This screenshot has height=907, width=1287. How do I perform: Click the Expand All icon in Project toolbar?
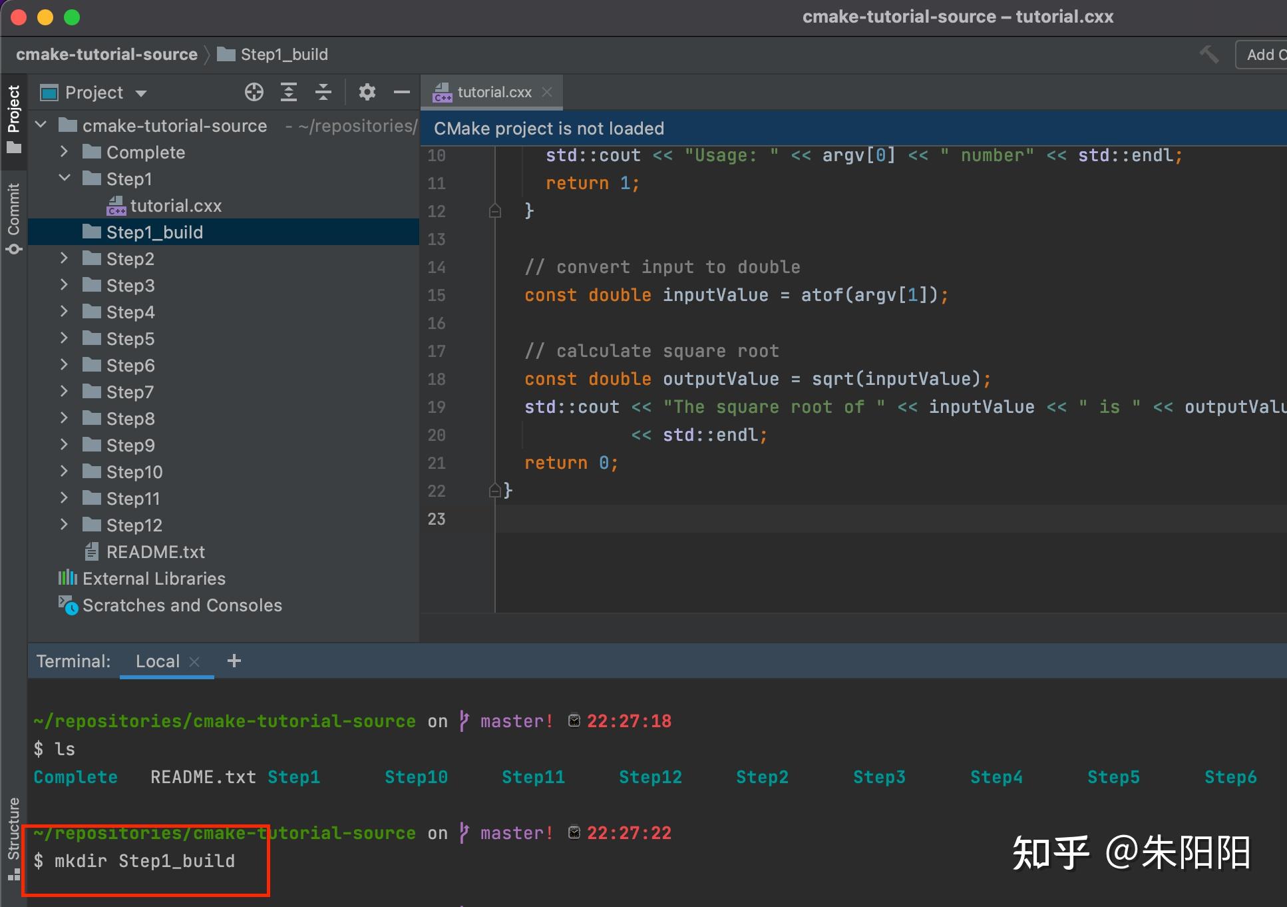pyautogui.click(x=288, y=92)
